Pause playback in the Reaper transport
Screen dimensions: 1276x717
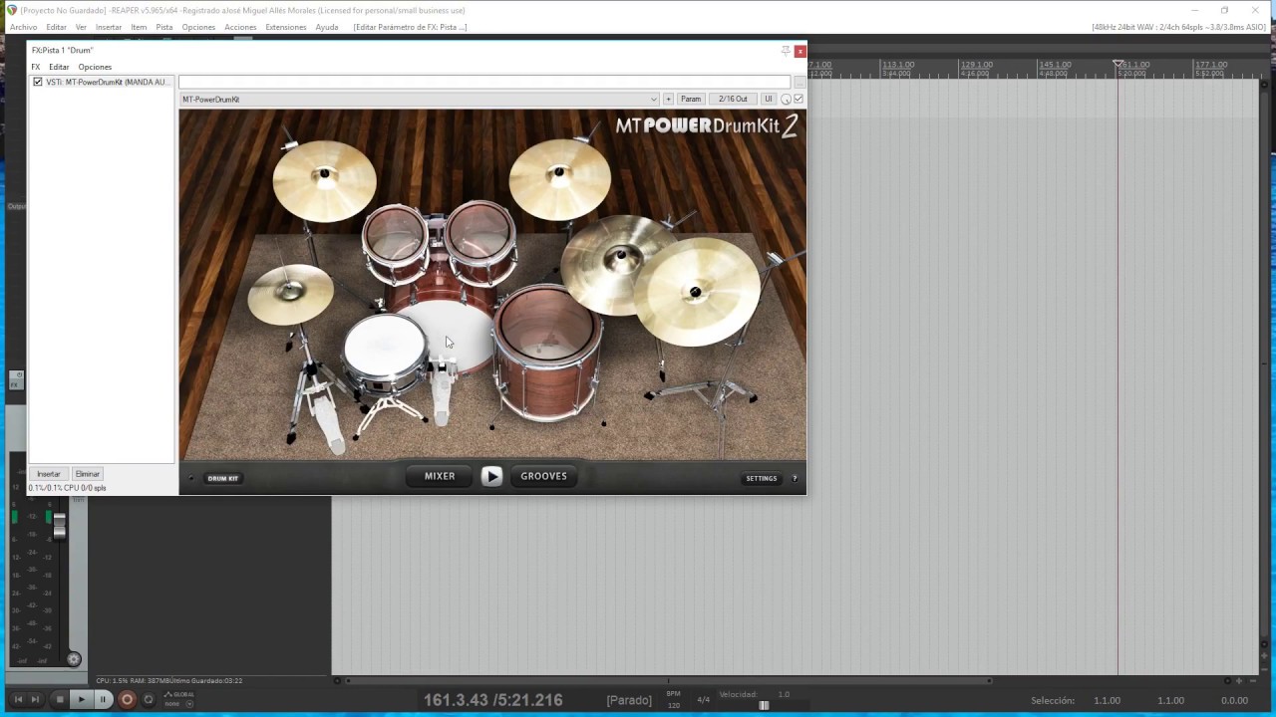coord(103,699)
